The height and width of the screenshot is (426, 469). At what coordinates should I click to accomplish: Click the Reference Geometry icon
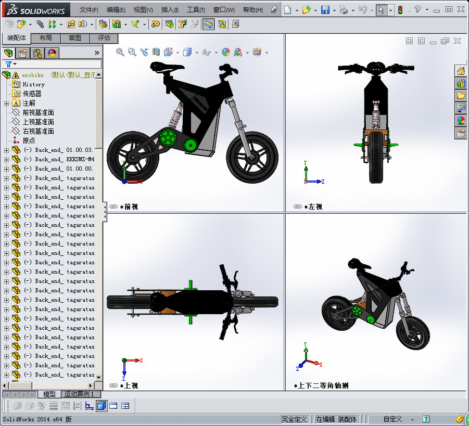135,24
